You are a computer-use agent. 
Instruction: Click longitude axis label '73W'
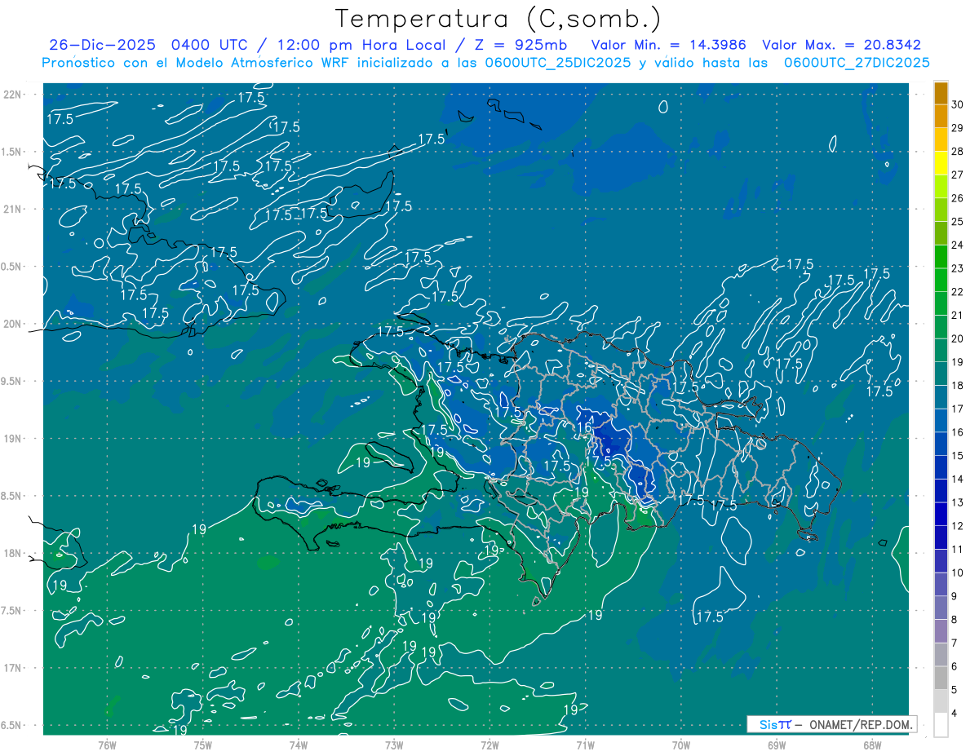pos(394,744)
